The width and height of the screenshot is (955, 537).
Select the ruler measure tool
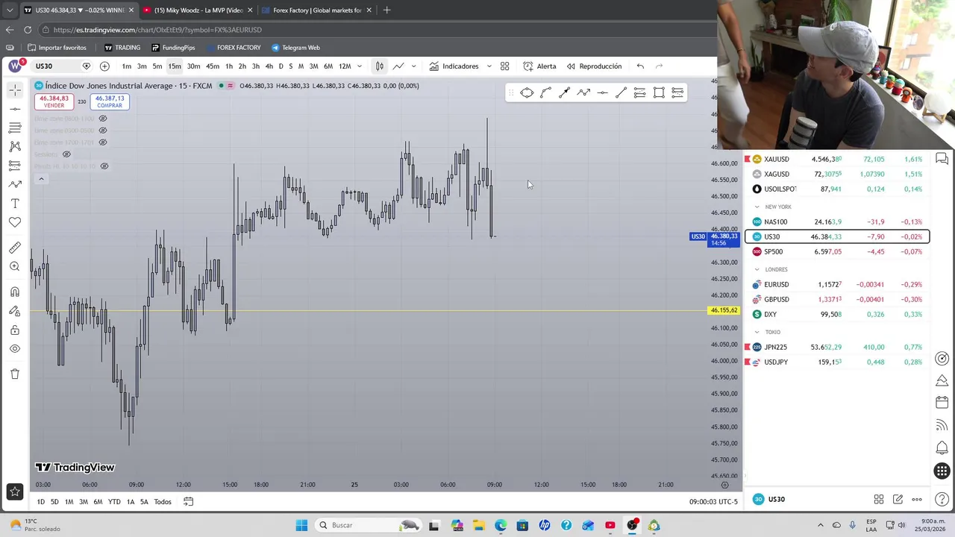(15, 248)
